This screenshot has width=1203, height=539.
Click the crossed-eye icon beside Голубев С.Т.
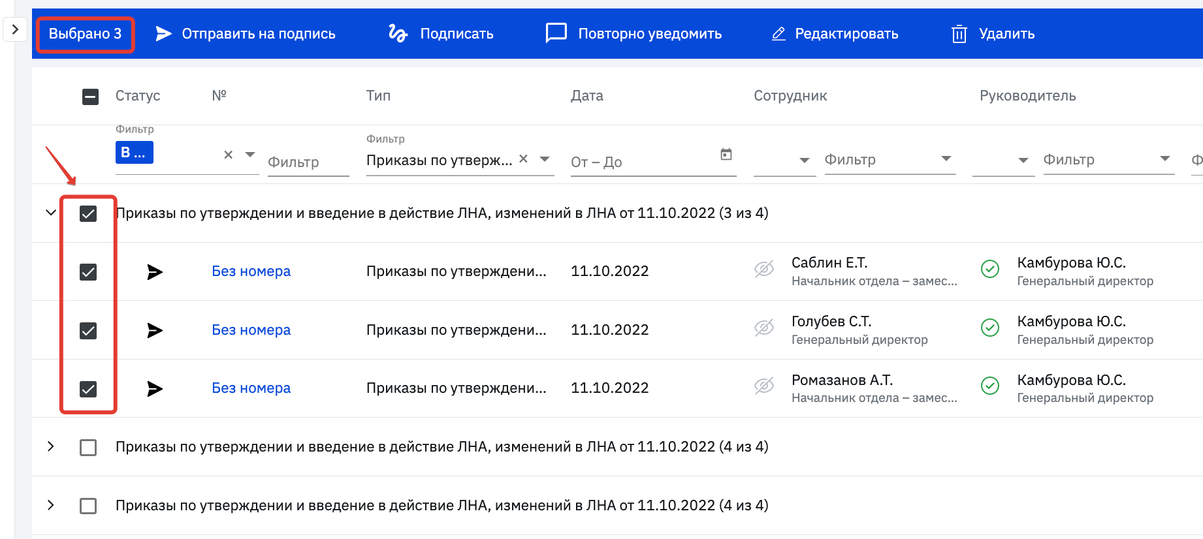click(764, 328)
